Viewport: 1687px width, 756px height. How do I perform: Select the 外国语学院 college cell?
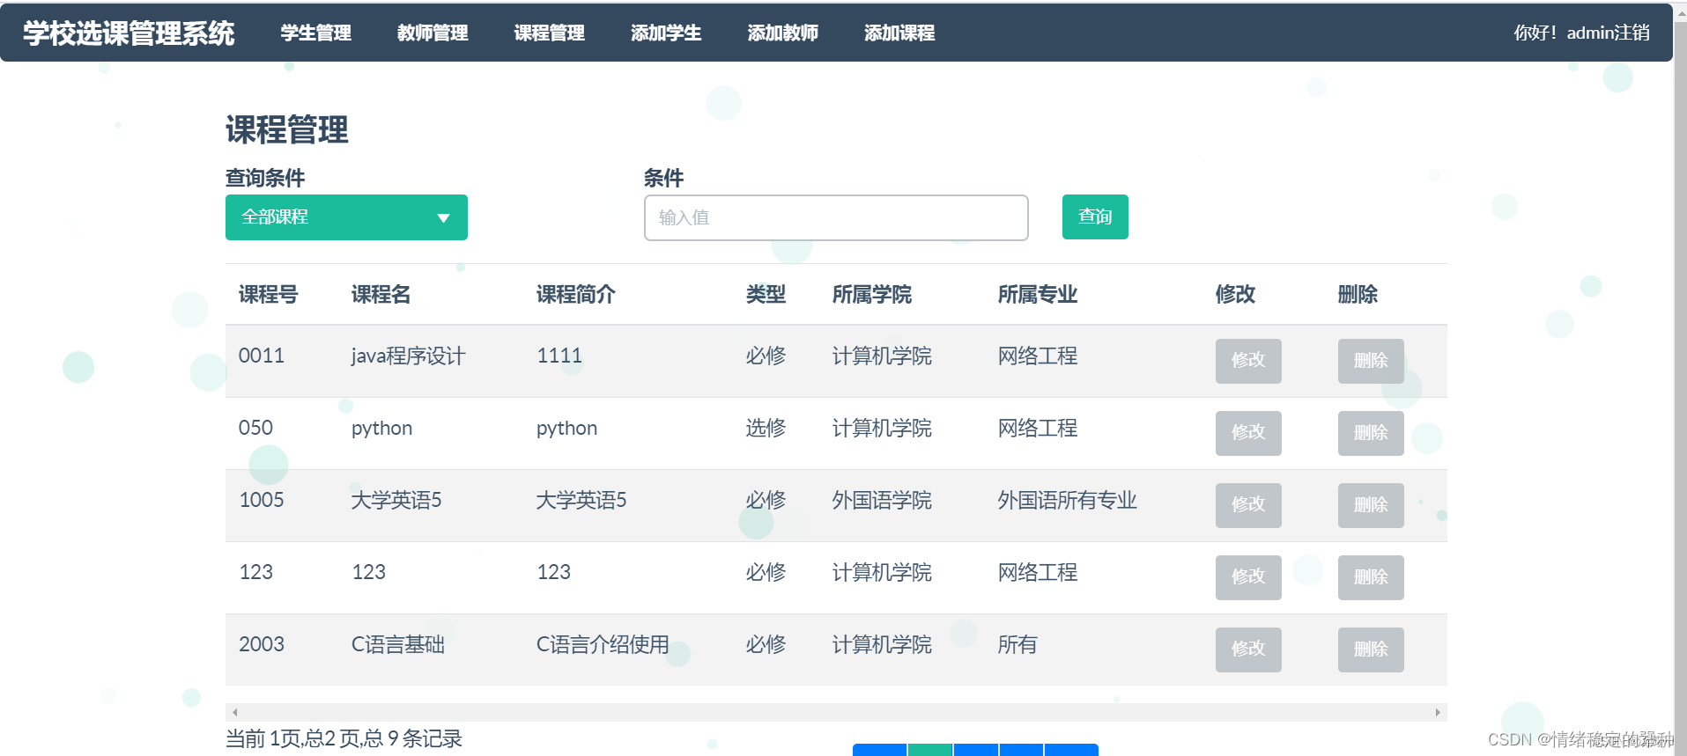click(882, 500)
